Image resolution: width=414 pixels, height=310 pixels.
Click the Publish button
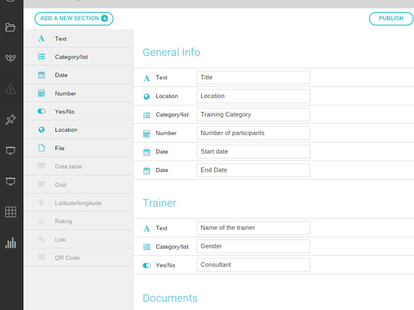click(x=391, y=19)
